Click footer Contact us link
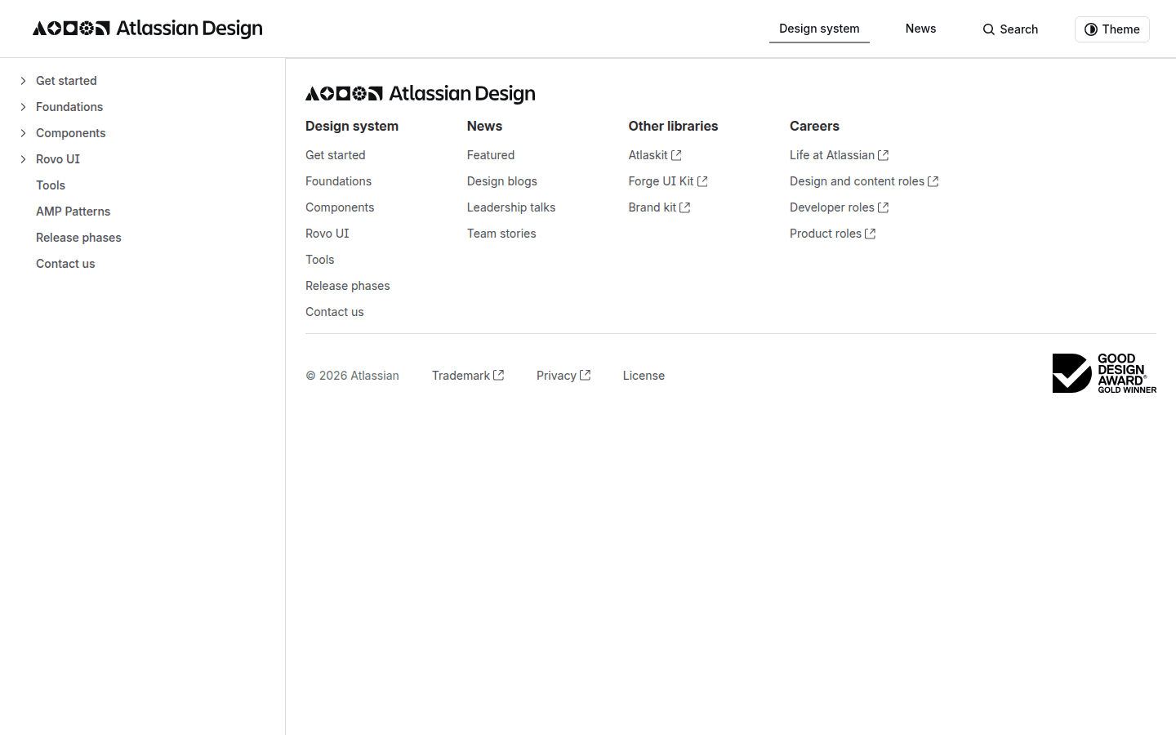1176x735 pixels. [x=335, y=312]
